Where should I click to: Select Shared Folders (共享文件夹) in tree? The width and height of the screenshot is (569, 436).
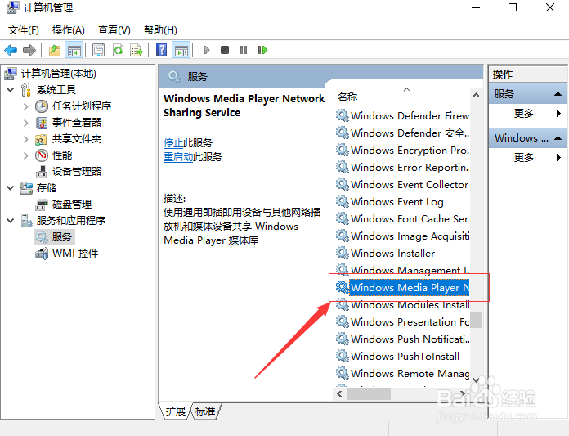pos(76,139)
